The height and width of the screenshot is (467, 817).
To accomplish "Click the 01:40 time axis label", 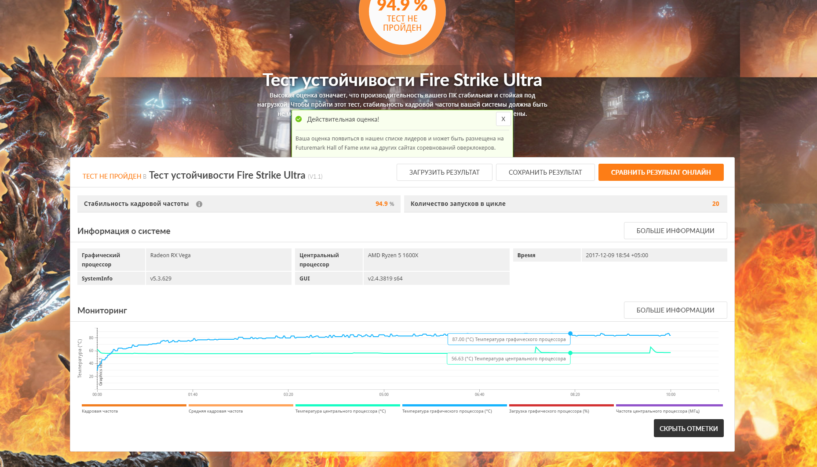I will coord(193,395).
